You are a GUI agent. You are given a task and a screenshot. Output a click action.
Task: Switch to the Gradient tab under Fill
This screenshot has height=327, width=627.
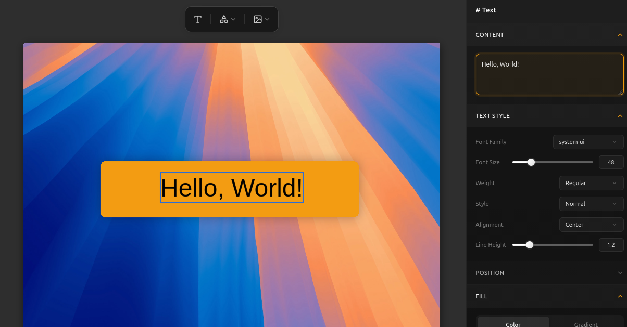point(585,323)
